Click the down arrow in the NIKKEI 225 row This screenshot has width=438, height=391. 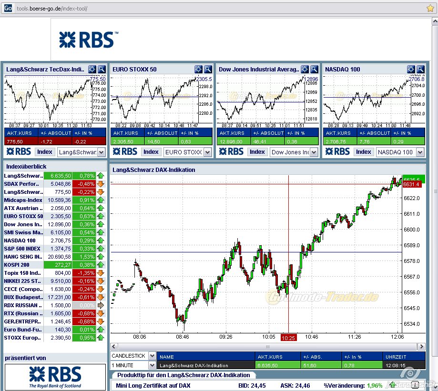(101, 281)
